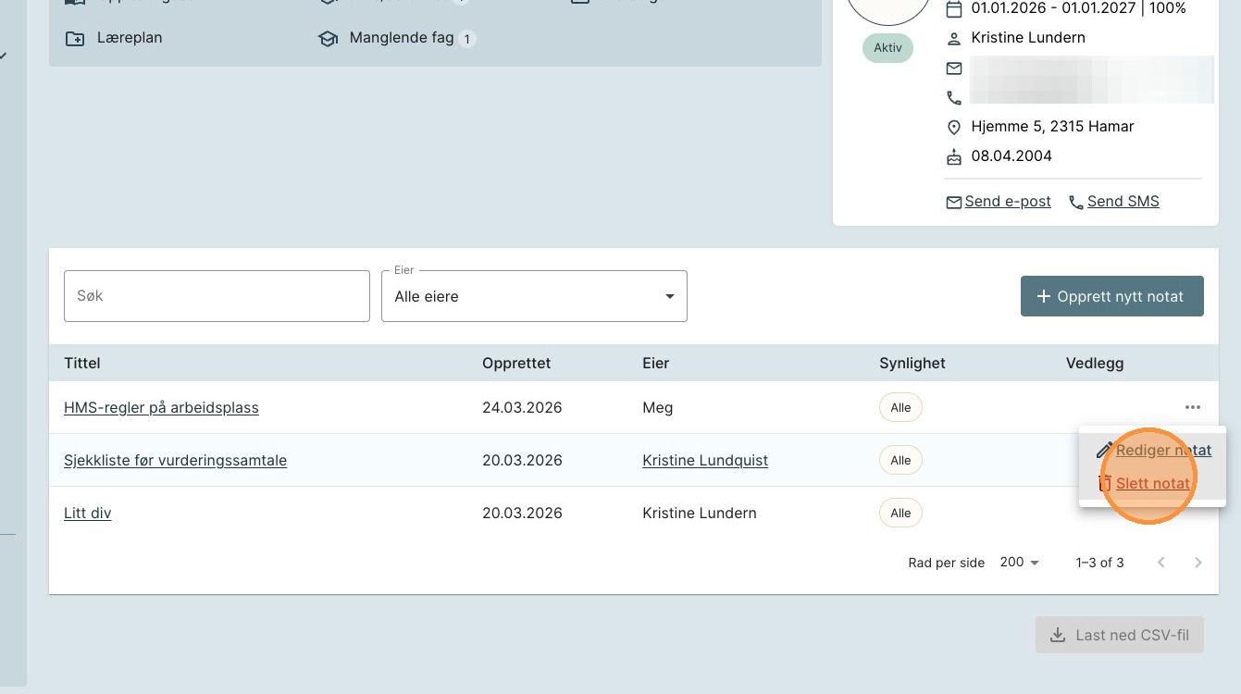The height and width of the screenshot is (694, 1241).
Task: Click the Alle visibility chip for Litt div
Action: [900, 513]
